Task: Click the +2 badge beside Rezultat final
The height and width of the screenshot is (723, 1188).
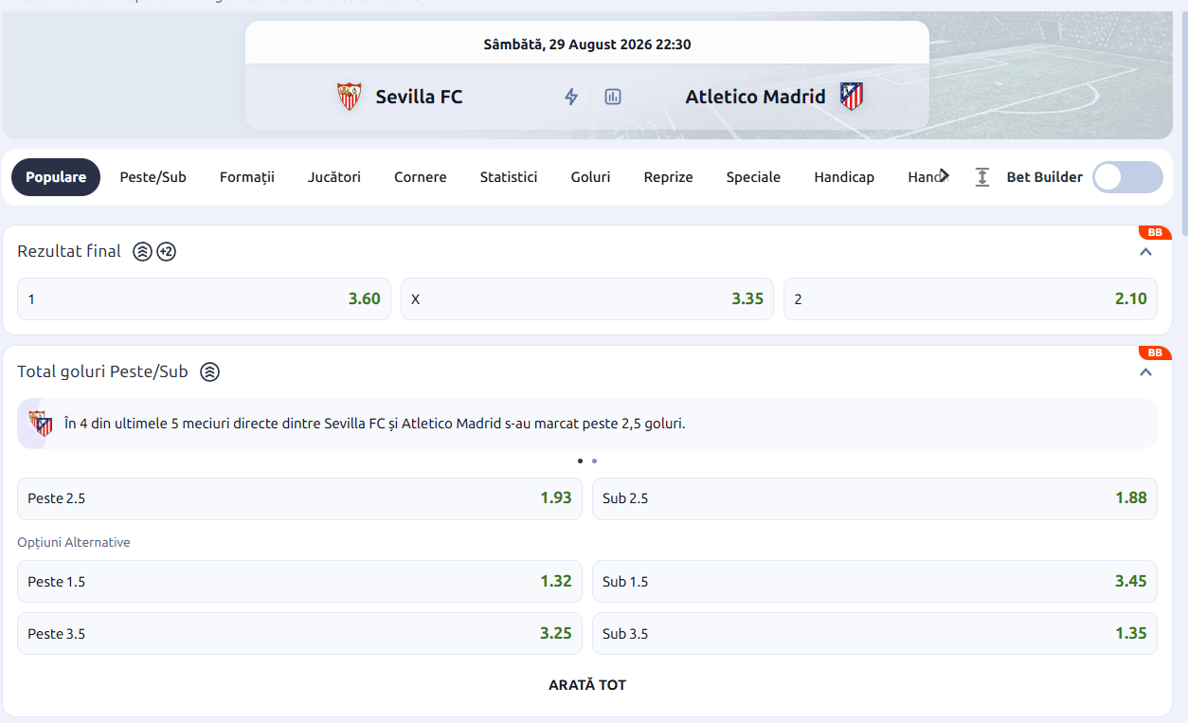Action: 167,252
